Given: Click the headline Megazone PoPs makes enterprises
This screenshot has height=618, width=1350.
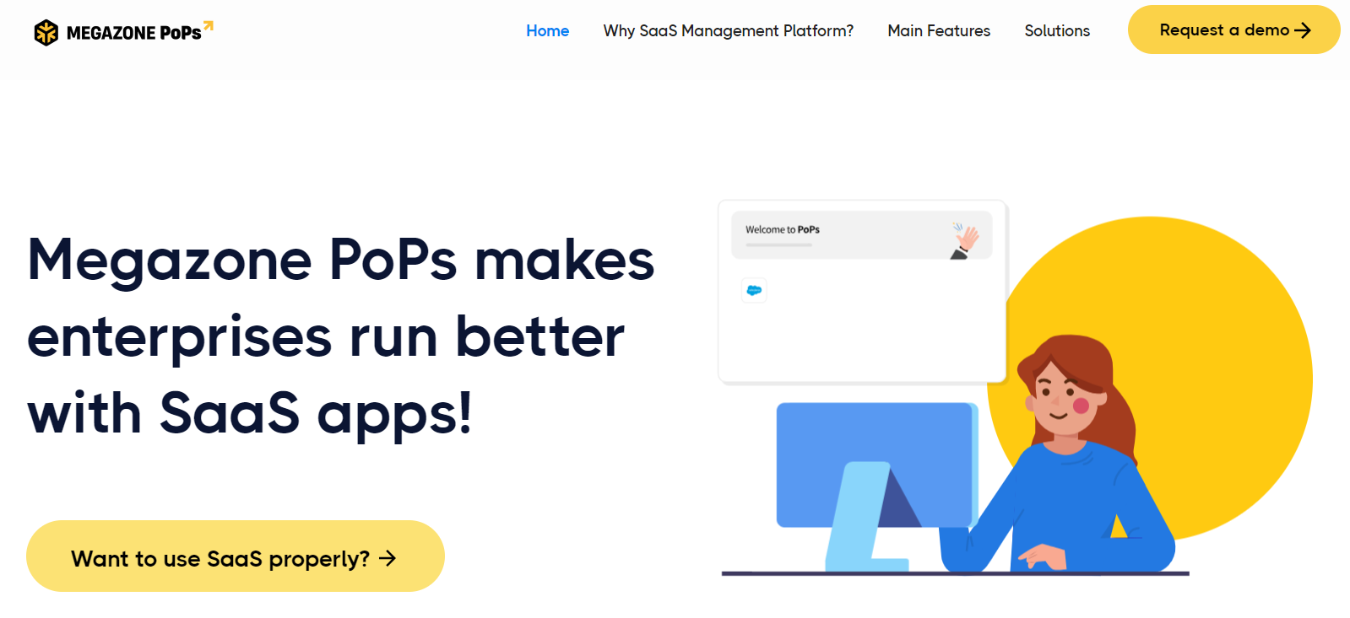Looking at the screenshot, I should coord(341,336).
